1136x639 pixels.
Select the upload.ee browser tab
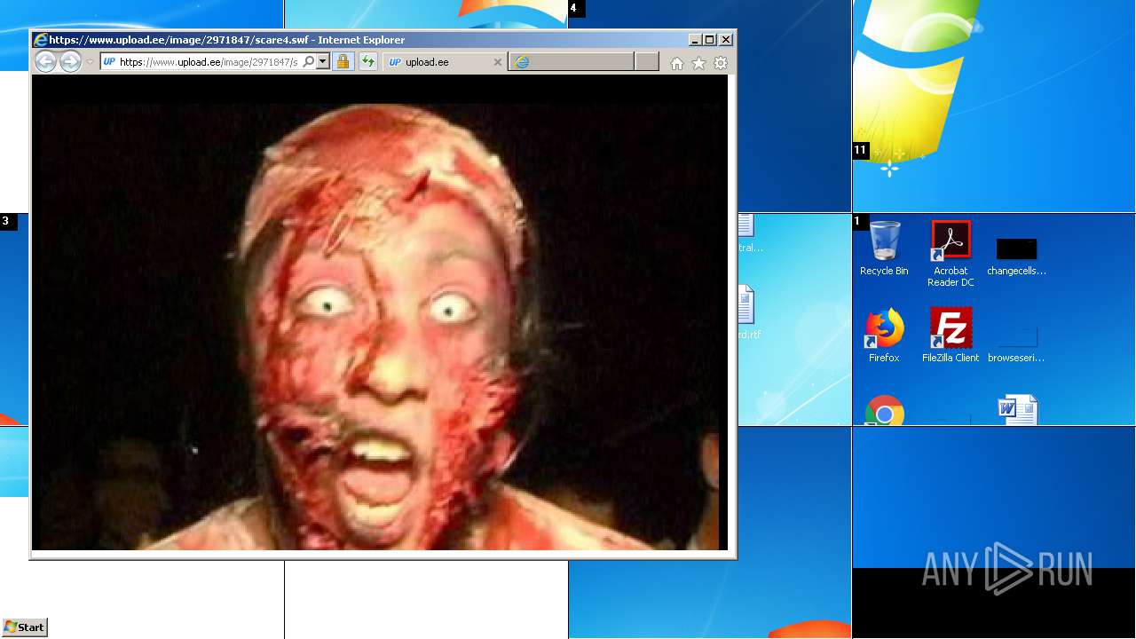coord(445,62)
